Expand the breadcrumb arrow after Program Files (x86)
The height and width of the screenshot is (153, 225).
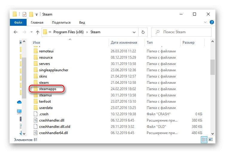[87, 32]
